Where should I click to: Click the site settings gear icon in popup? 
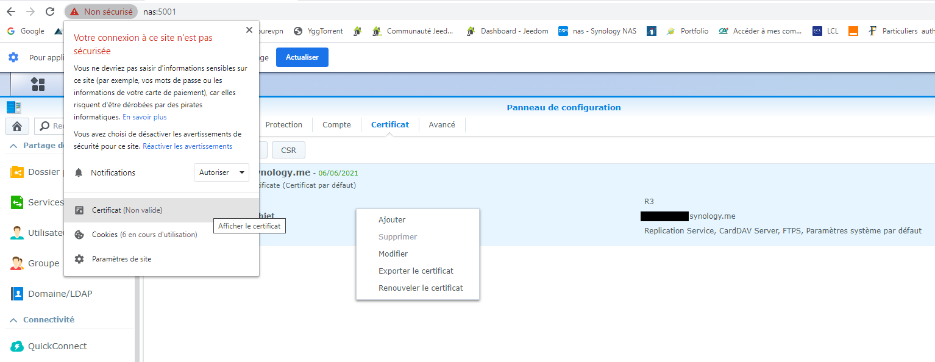click(x=79, y=259)
